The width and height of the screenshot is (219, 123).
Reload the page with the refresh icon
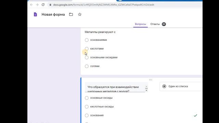43,5
